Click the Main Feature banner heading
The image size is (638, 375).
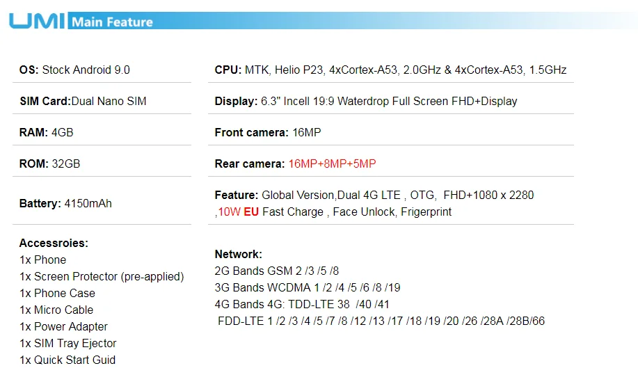[x=112, y=22]
